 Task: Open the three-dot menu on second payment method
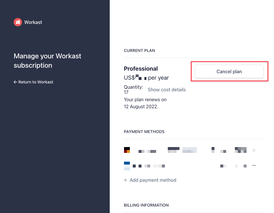[254, 165]
